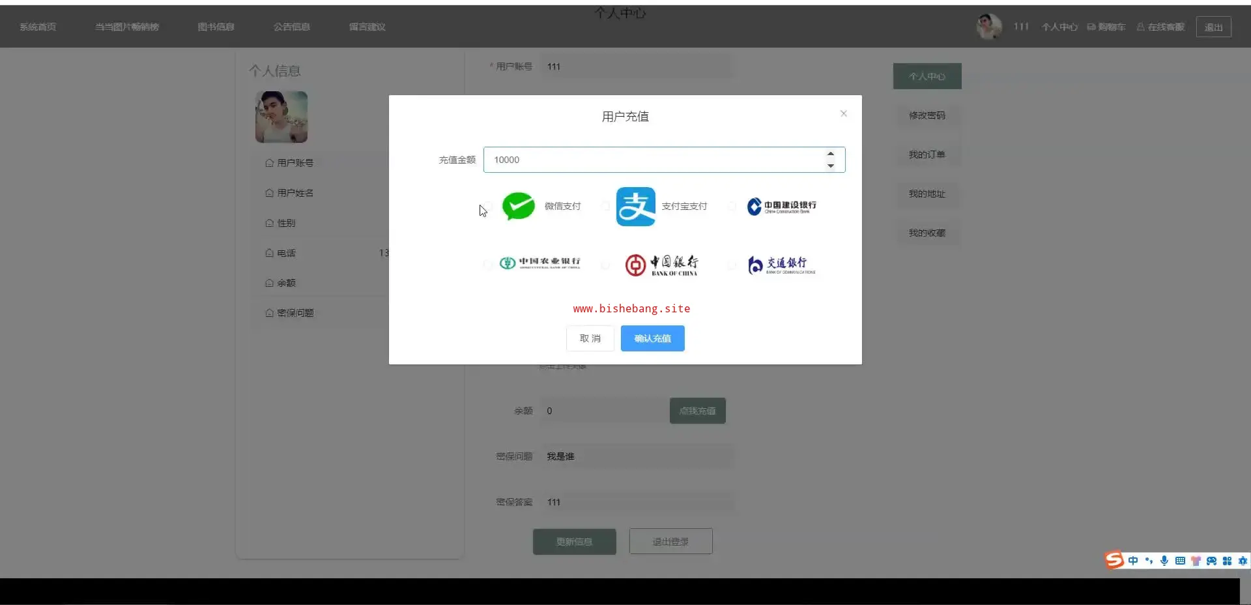Select the 微信支付 radio button
Image resolution: width=1251 pixels, height=605 pixels.
point(488,206)
